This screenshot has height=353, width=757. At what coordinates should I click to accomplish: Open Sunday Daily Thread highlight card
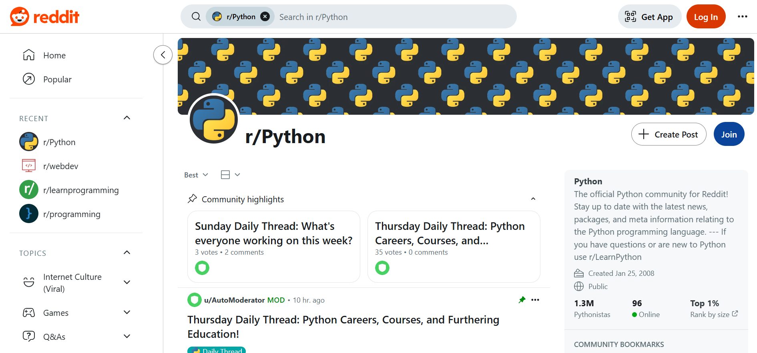[274, 247]
